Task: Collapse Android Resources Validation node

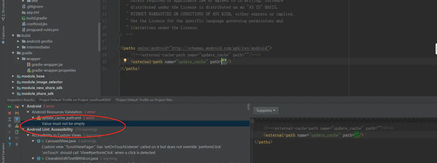Action: point(28,112)
